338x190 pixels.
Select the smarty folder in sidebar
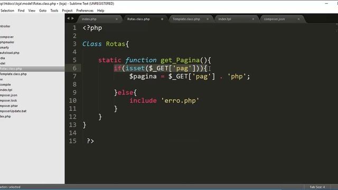[x=5, y=47]
